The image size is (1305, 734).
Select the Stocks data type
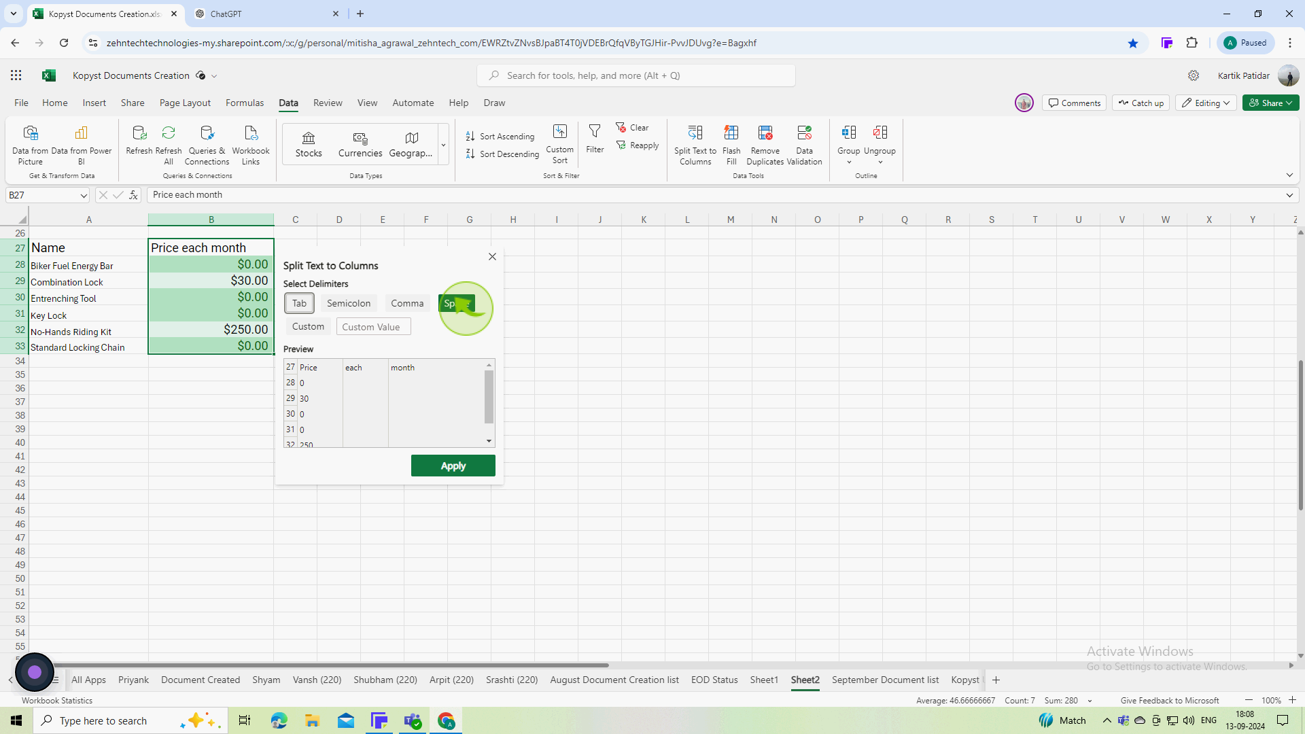pyautogui.click(x=309, y=144)
